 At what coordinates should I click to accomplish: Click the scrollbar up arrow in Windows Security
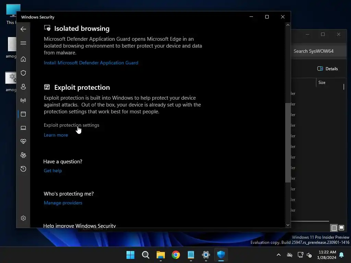tap(288, 25)
